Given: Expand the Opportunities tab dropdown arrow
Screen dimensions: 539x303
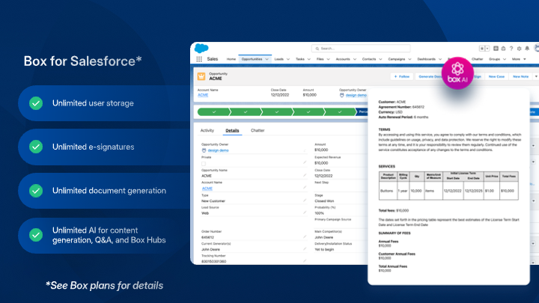Looking at the screenshot, I should point(268,58).
